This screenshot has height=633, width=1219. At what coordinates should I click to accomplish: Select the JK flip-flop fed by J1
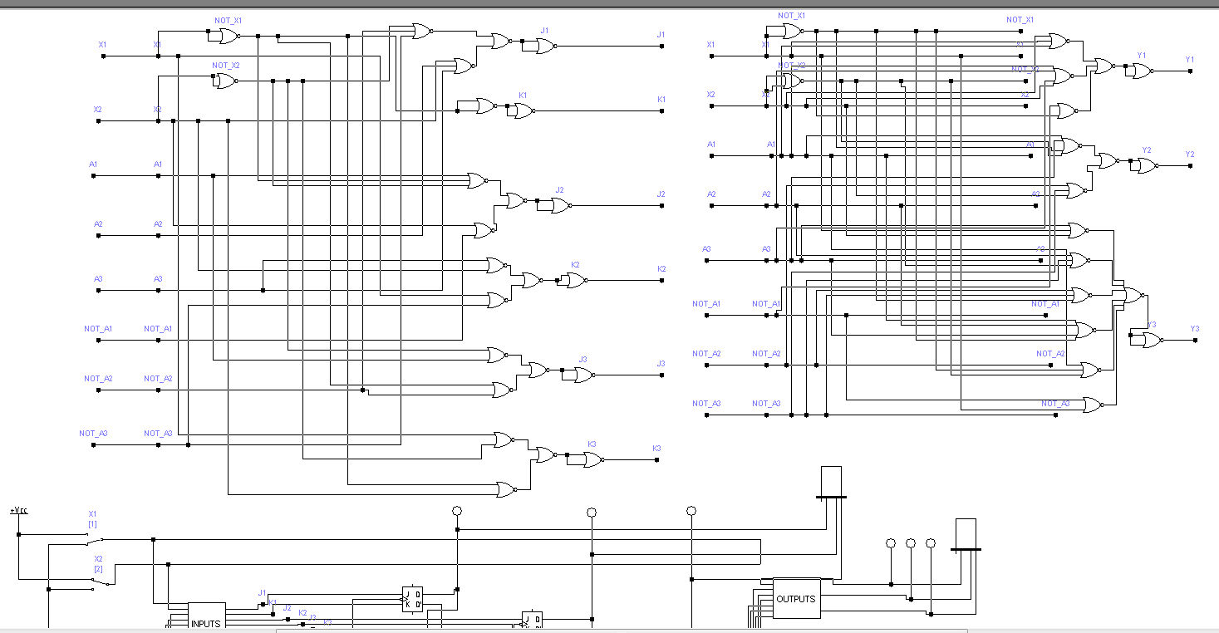pos(412,599)
